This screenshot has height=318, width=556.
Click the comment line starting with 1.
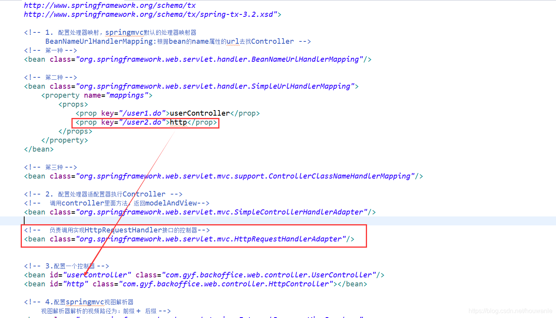pyautogui.click(x=110, y=32)
